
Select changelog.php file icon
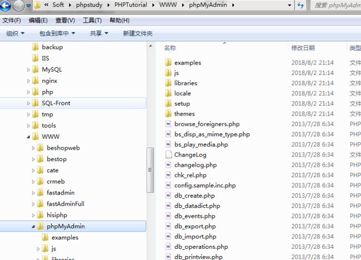168,164
